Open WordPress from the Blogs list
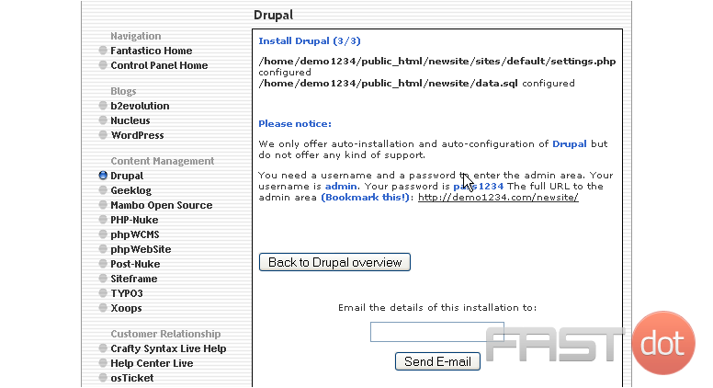This screenshot has height=388, width=713. pyautogui.click(x=137, y=135)
